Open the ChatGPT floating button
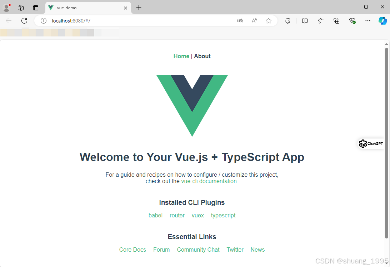Viewport: 390px width, 267px height. 371,144
